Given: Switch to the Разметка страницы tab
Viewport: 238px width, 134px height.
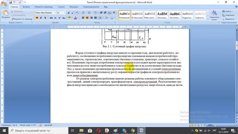Looking at the screenshot, I should pos(44,7).
